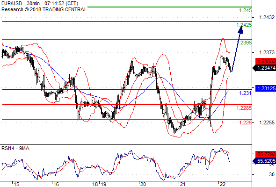Click the date label 19 on time axis
Screen dimensions: 276x187
(x=103, y=184)
